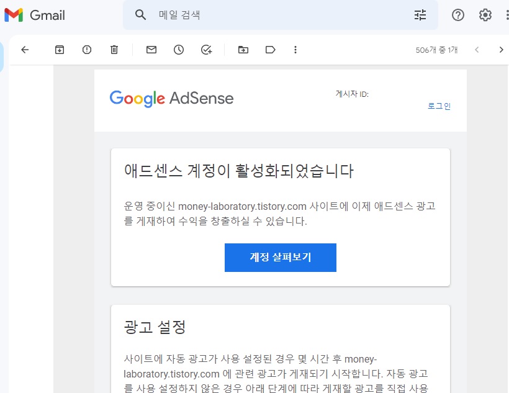The height and width of the screenshot is (393, 509).
Task: Delete this email with trash icon
Action: [x=114, y=50]
